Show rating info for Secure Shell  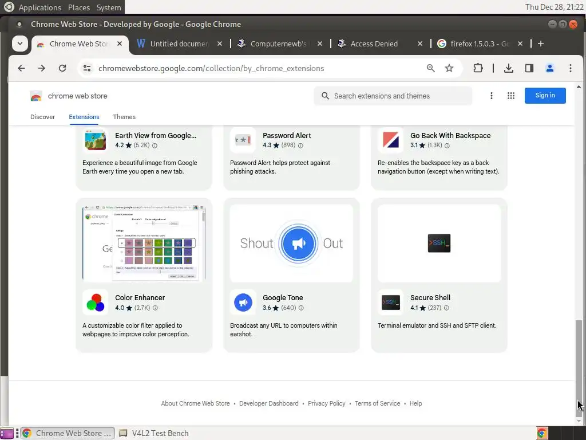point(446,308)
